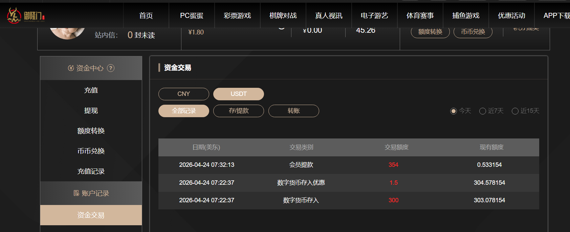Click the 会员提款 transaction type cell
Image resolution: width=570 pixels, height=232 pixels.
pyautogui.click(x=301, y=165)
